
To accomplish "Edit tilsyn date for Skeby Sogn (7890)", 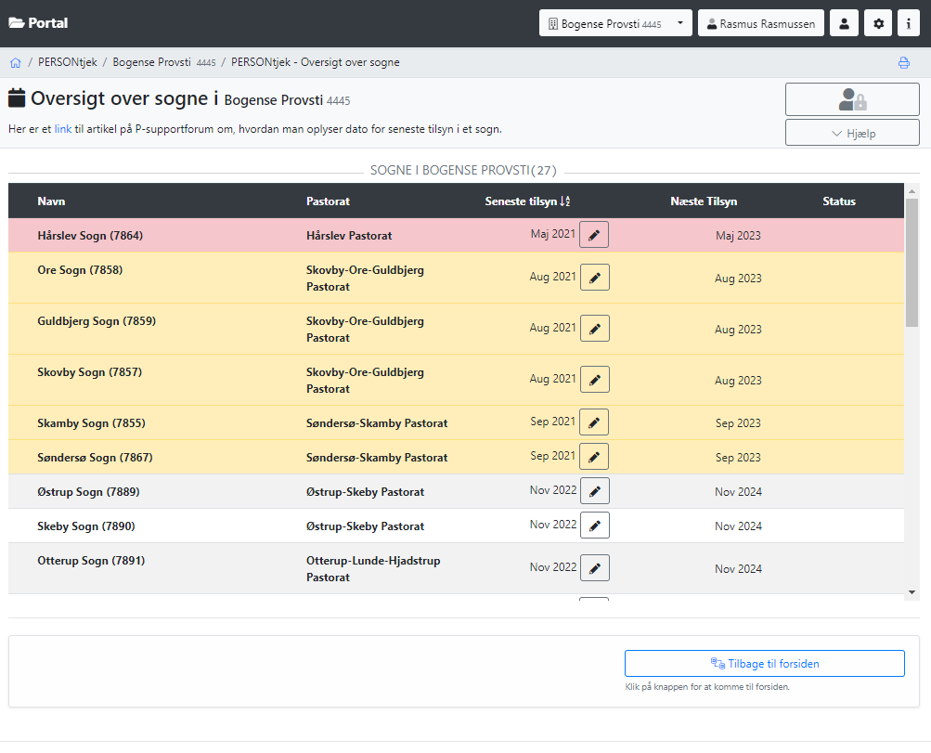I will click(594, 526).
